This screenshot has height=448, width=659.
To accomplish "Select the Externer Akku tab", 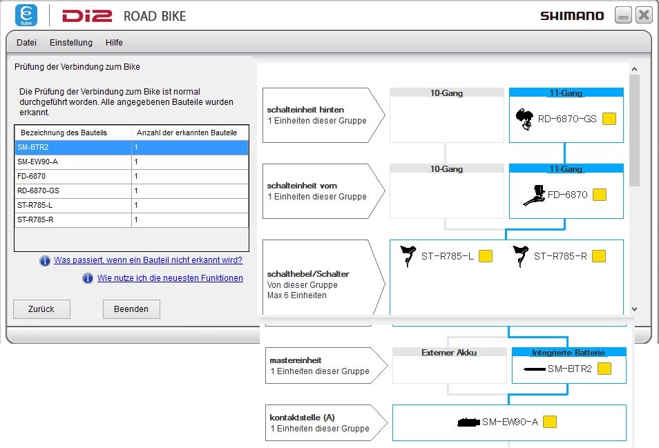I will pos(449,352).
